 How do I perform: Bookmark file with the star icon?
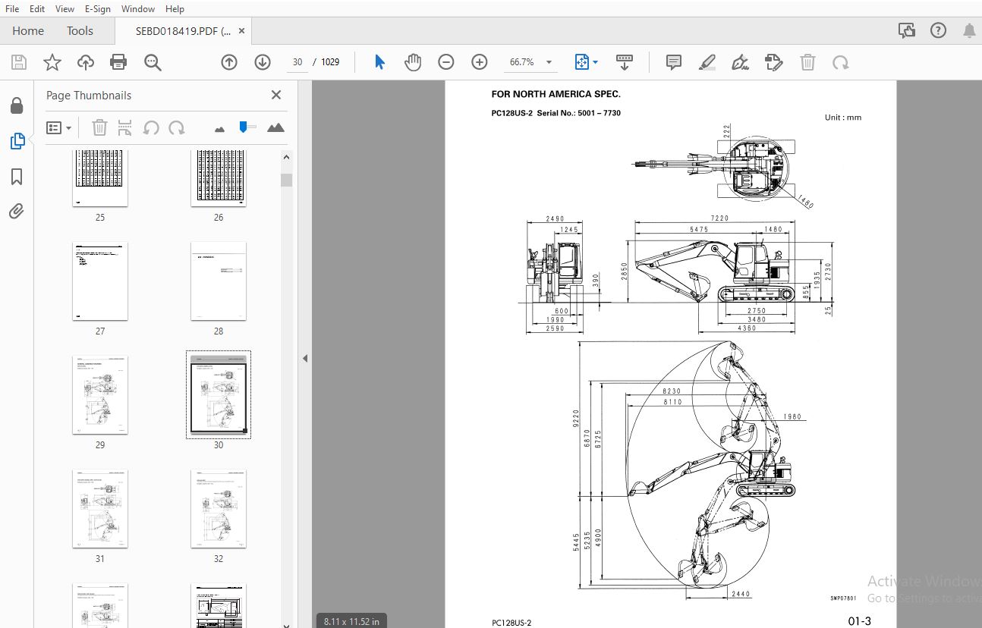(x=52, y=62)
